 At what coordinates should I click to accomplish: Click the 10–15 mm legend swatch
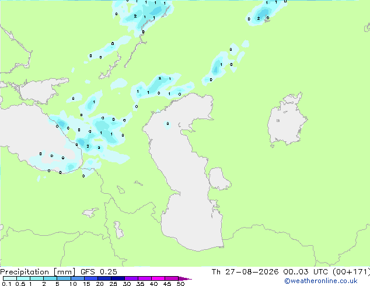pyautogui.click(x=77, y=278)
